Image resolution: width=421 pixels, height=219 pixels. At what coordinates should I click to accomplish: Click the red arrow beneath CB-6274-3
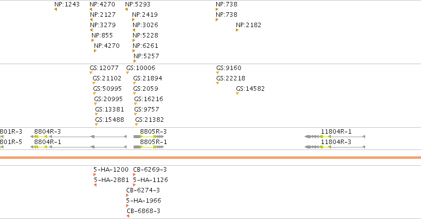click(x=128, y=195)
